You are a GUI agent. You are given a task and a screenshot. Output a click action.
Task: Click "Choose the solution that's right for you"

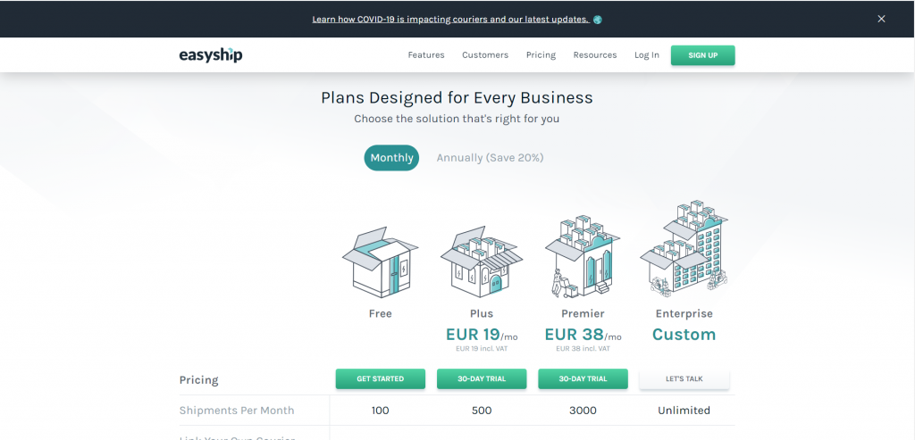click(x=457, y=119)
